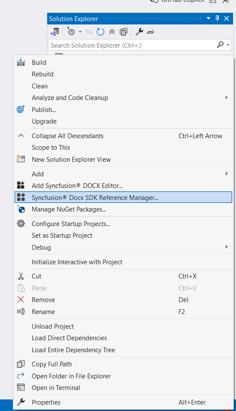Screen dimensions: 236x411
Task: Toggle auto-hide pin on Solution Explorer
Action: pyautogui.click(x=218, y=18)
